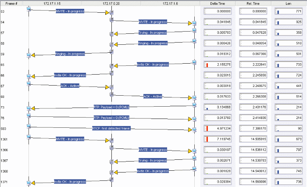Click the computer icon on frame 1371's row
This screenshot has width=307, height=187.
pos(29,182)
